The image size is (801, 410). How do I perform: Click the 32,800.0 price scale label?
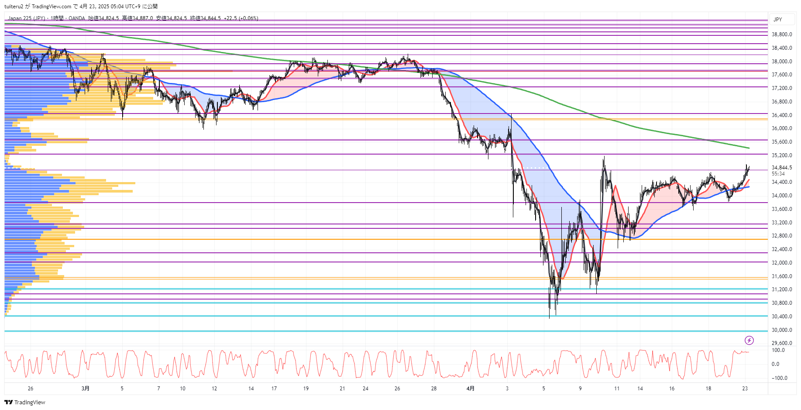click(781, 236)
